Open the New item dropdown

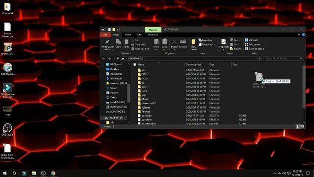206,40
